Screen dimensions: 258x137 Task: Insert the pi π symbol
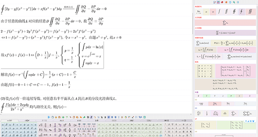(x=21, y=128)
